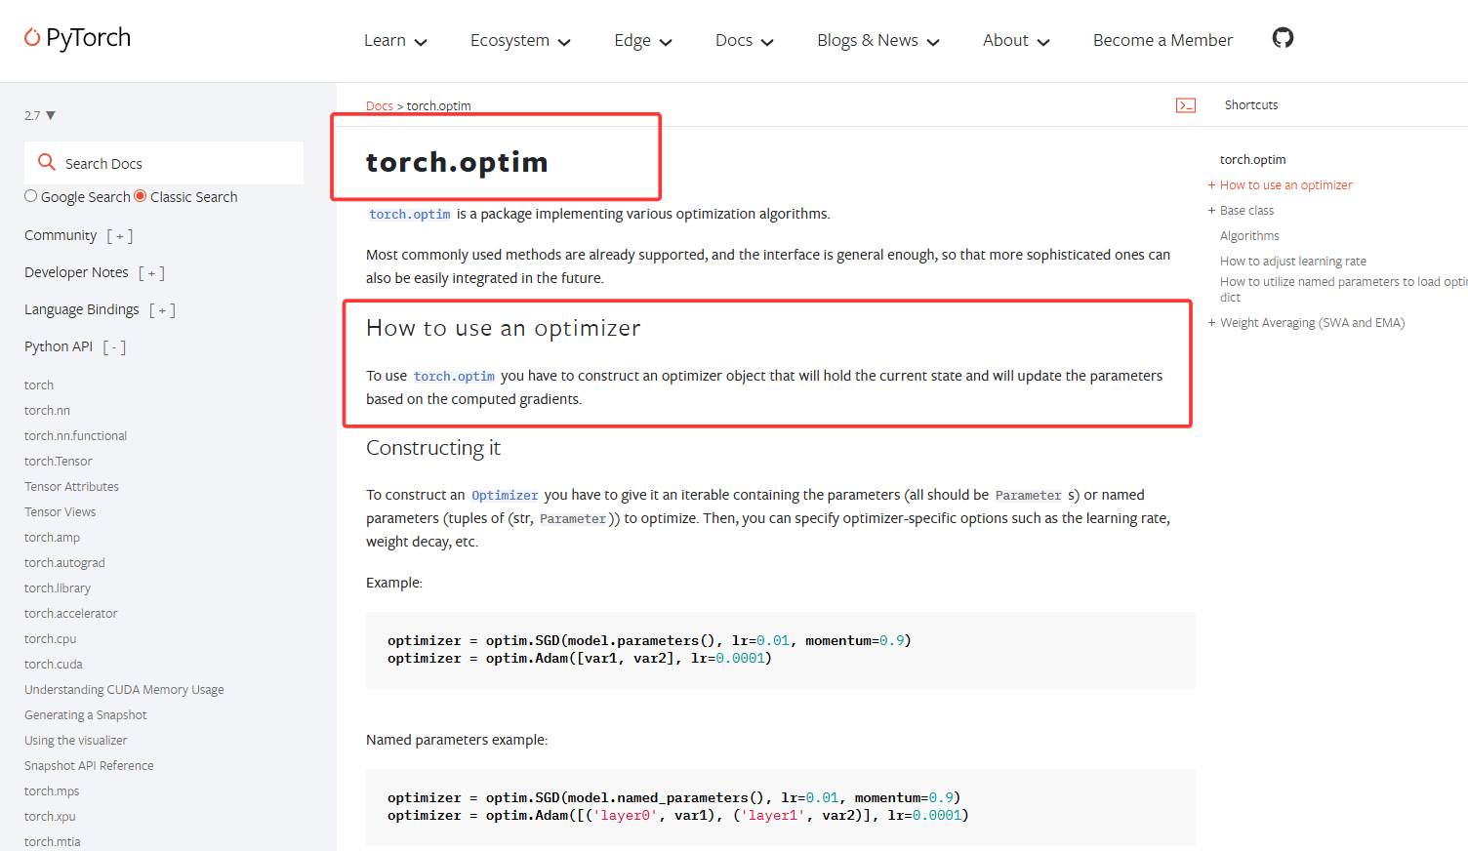Click the torch.optim entry in shortcuts
1468x851 pixels.
(x=1253, y=160)
